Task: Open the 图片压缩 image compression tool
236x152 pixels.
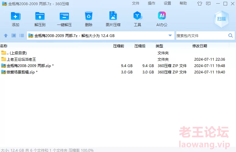Action: (113, 15)
